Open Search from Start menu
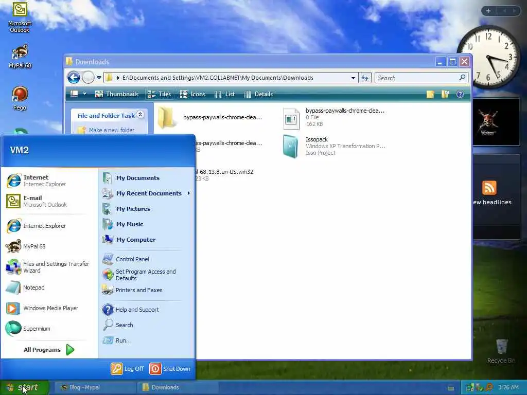The image size is (527, 395). click(x=147, y=325)
